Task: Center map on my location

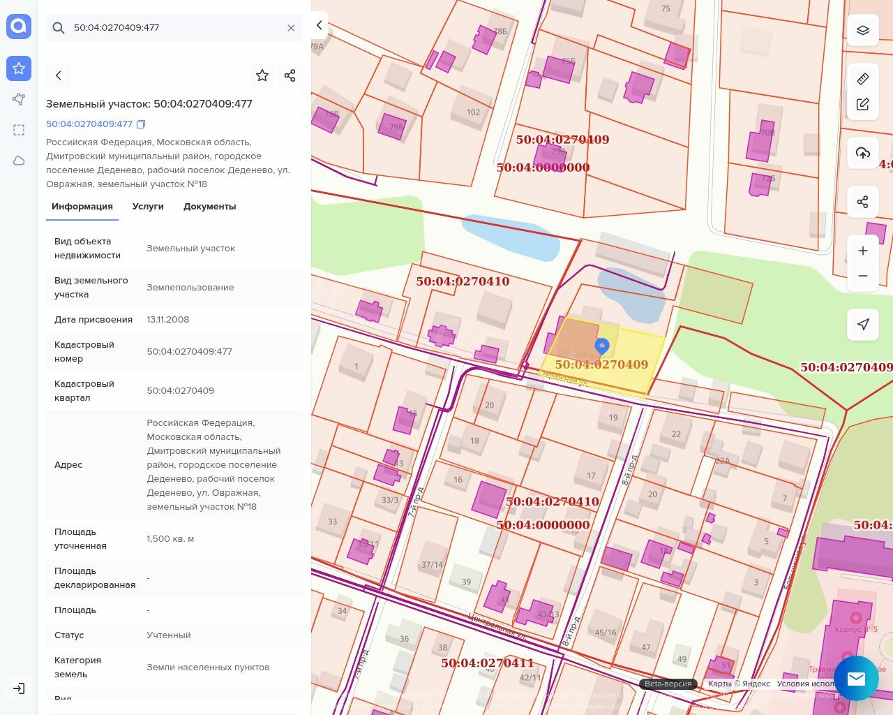Action: click(863, 324)
